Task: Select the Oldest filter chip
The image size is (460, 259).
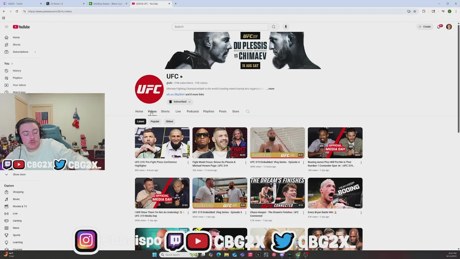Action: point(169,122)
